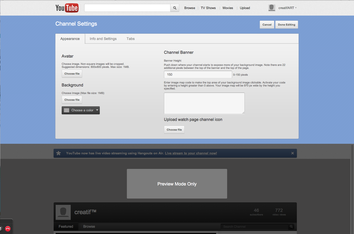Click the creatifART username
354x234 pixels.
286,8
